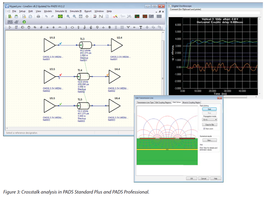Click Copy to Clip button
Viewport: 267px width, 197px height.
(210, 124)
